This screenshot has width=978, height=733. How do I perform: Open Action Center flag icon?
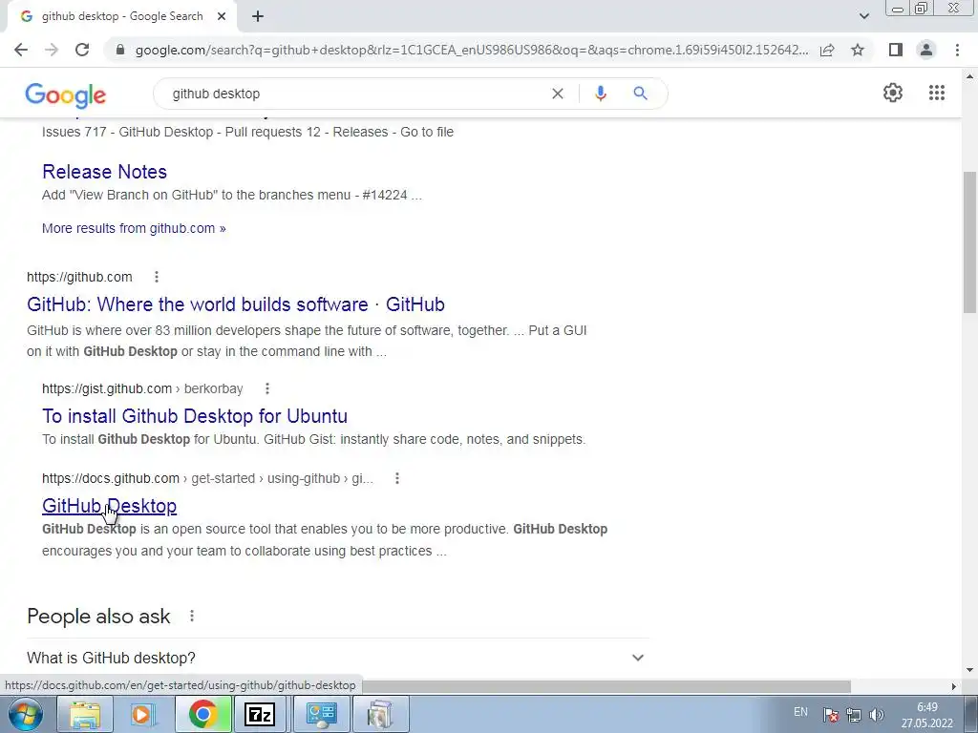(x=830, y=715)
